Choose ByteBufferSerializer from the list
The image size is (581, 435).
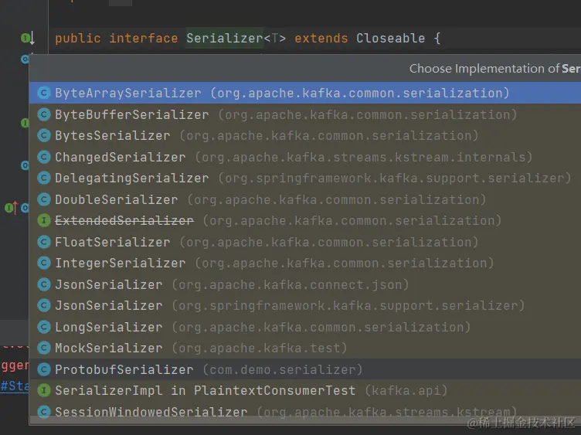click(305, 114)
